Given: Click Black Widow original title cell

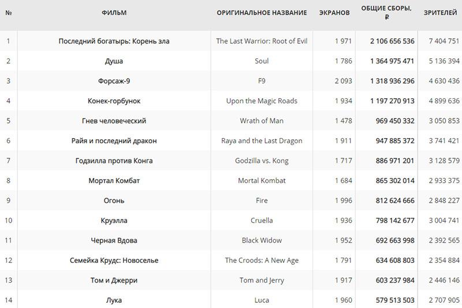Looking at the screenshot, I should (x=262, y=240).
